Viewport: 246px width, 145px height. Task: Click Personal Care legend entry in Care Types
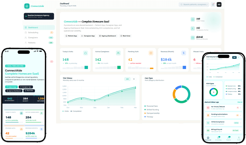coord(151,106)
